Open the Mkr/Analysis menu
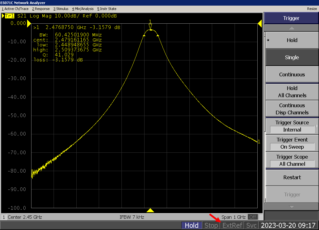 tap(83, 9)
